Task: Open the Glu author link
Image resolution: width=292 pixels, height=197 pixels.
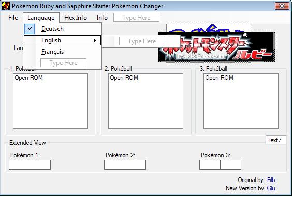Action: [x=271, y=188]
